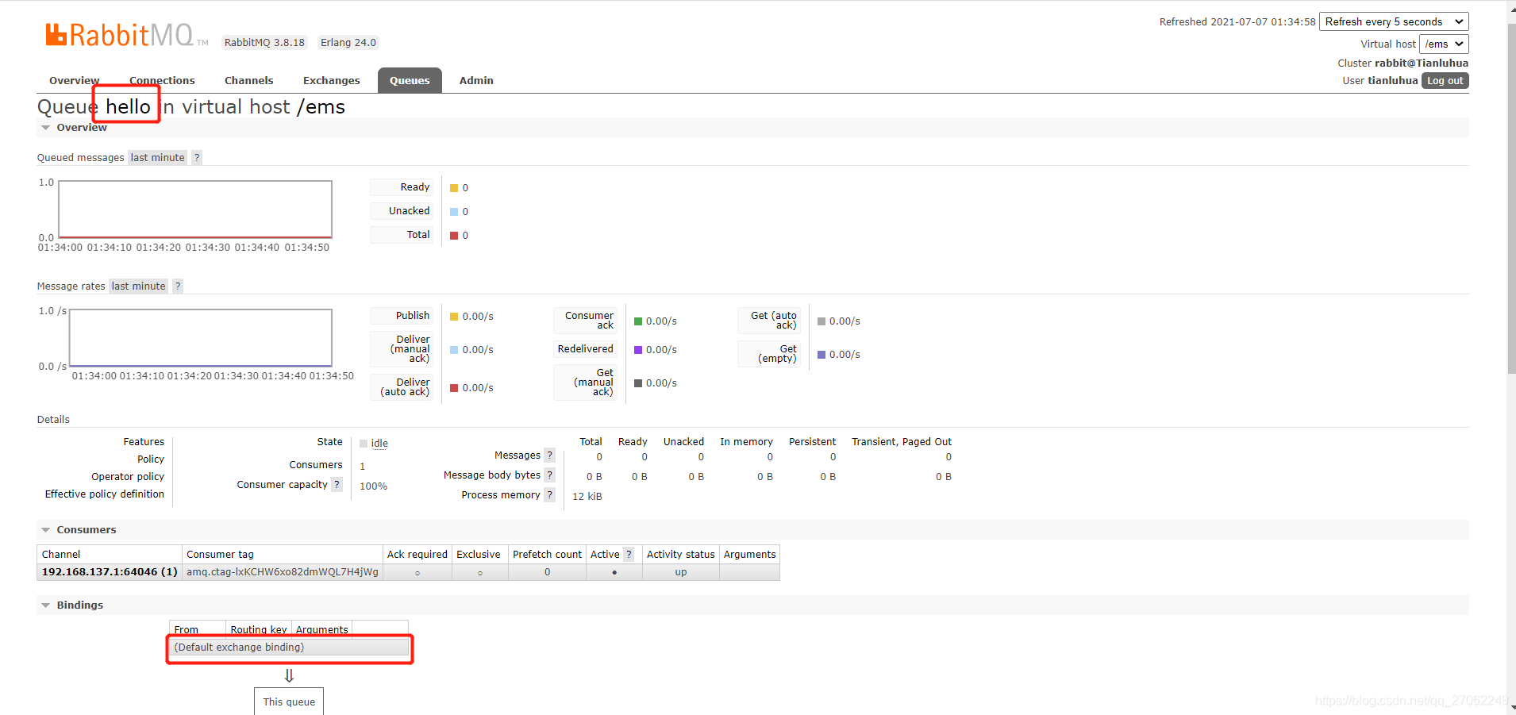
Task: Collapse the Bindings section
Action: [45, 605]
